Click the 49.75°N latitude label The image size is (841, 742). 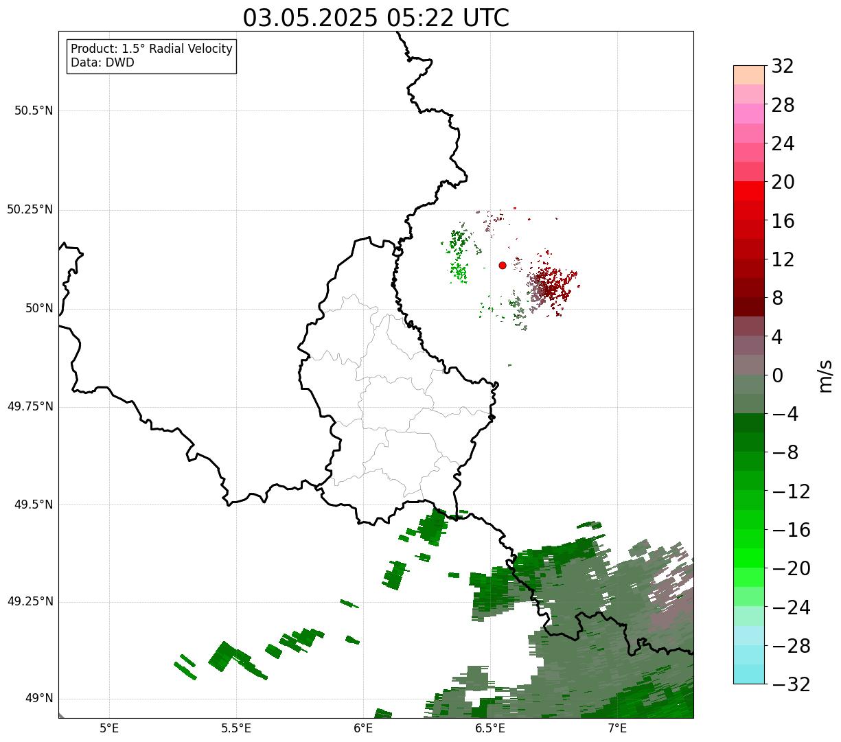30,406
